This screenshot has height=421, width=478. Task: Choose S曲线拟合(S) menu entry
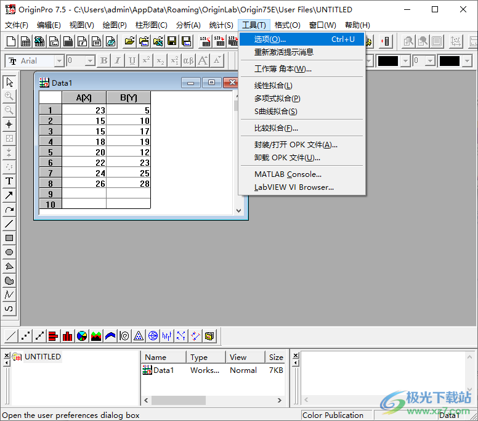pos(302,112)
